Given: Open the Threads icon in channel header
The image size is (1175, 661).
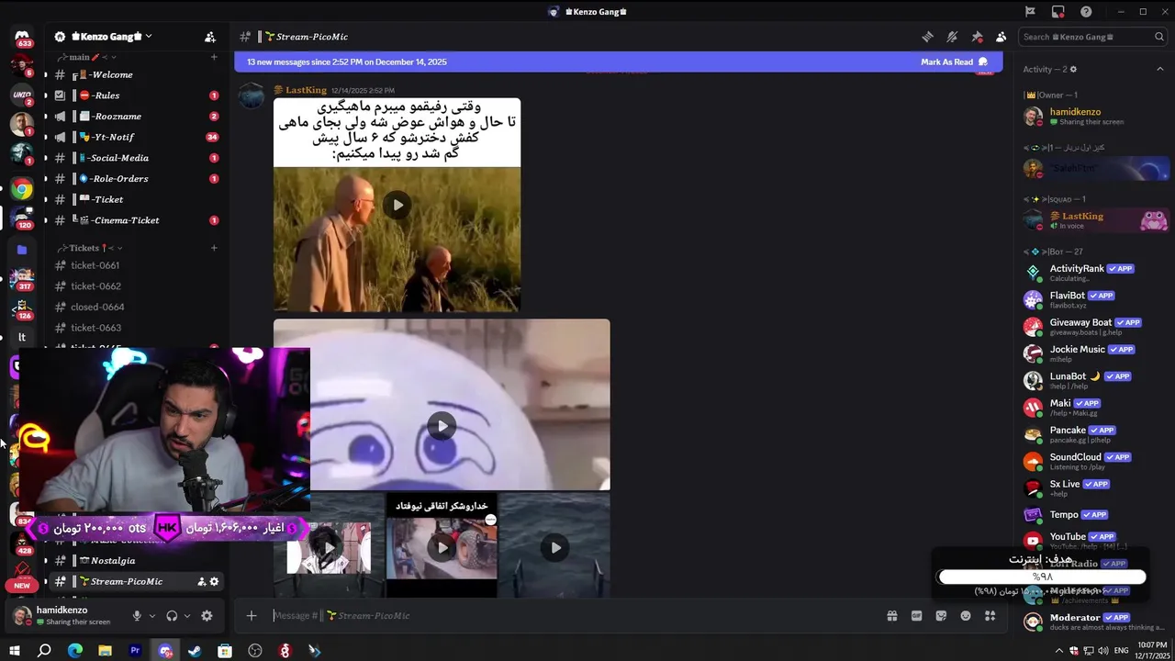Looking at the screenshot, I should (928, 37).
